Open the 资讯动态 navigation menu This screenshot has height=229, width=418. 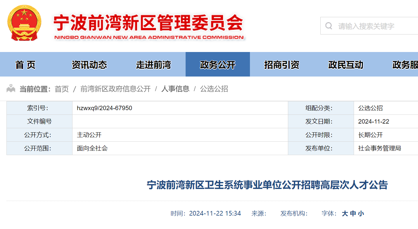(89, 65)
